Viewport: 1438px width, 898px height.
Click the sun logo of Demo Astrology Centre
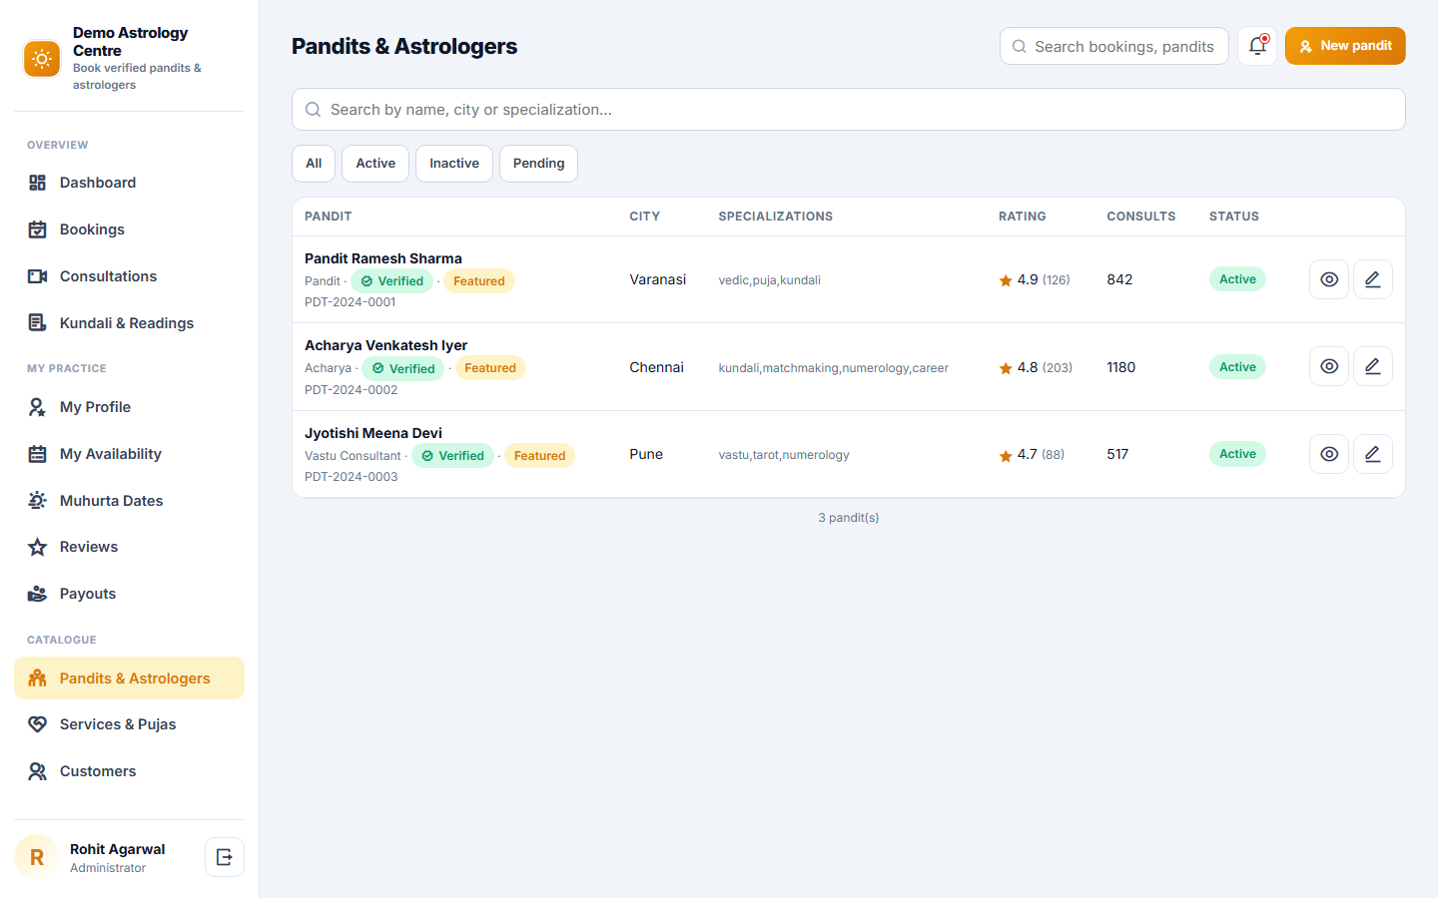click(42, 59)
